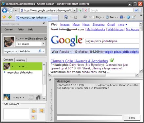The image size is (144, 123).
Task: Open Web History link
Action: pos(116,29)
